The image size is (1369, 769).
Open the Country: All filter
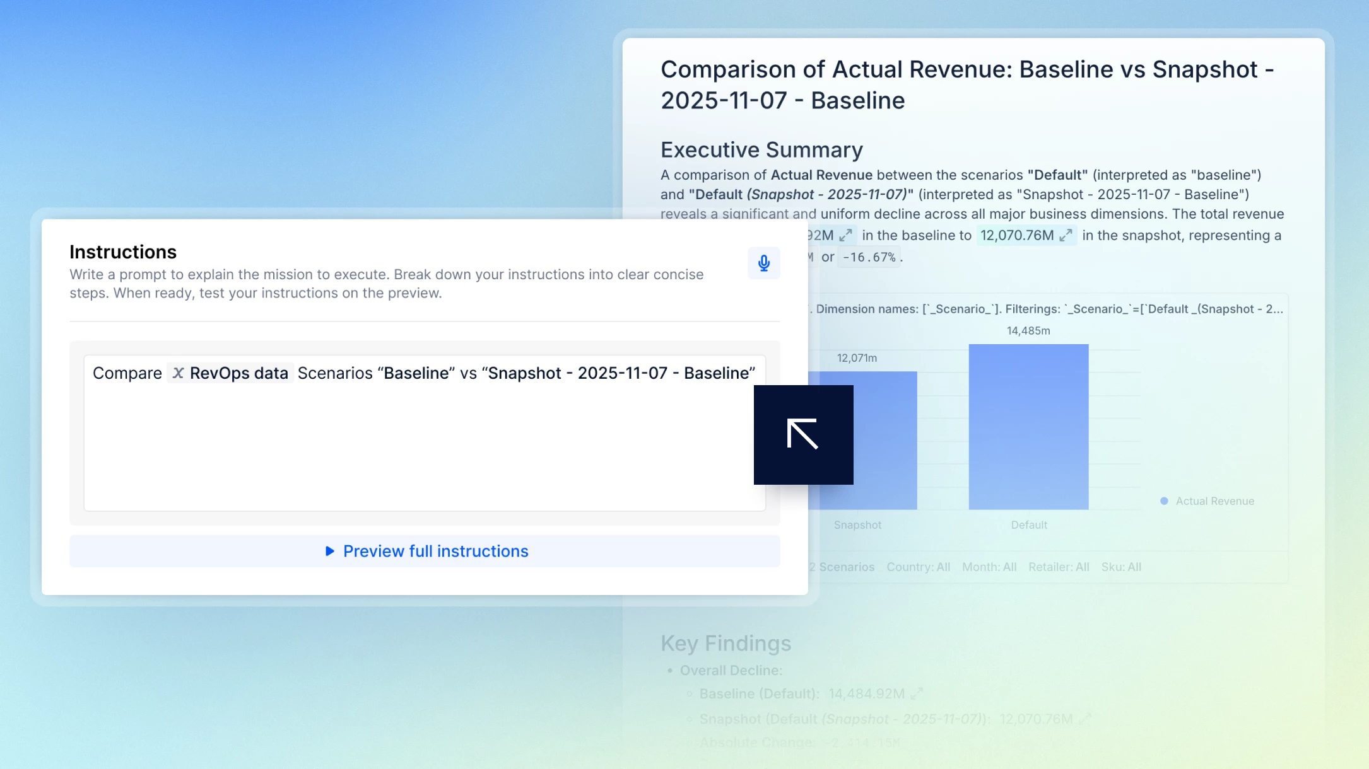click(918, 567)
